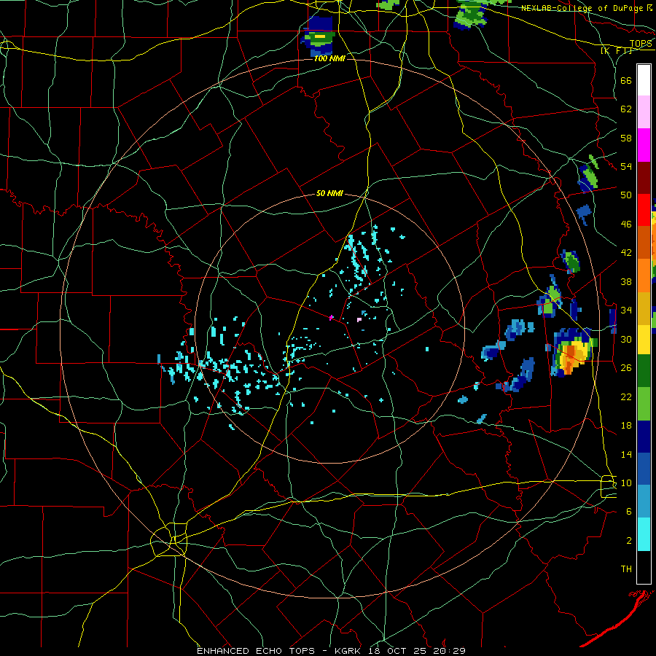This screenshot has height=656, width=656.
Task: Pick the gold legend swatch
Action: click(x=644, y=308)
